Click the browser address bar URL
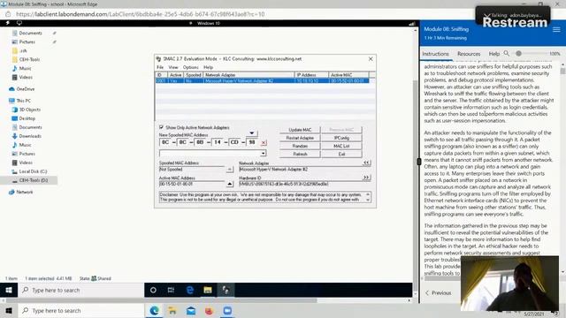 pyautogui.click(x=141, y=14)
